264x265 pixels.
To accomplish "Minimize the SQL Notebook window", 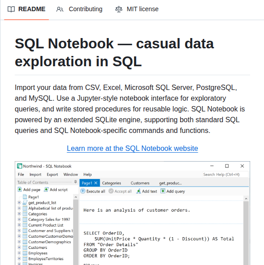I will (x=212, y=166).
